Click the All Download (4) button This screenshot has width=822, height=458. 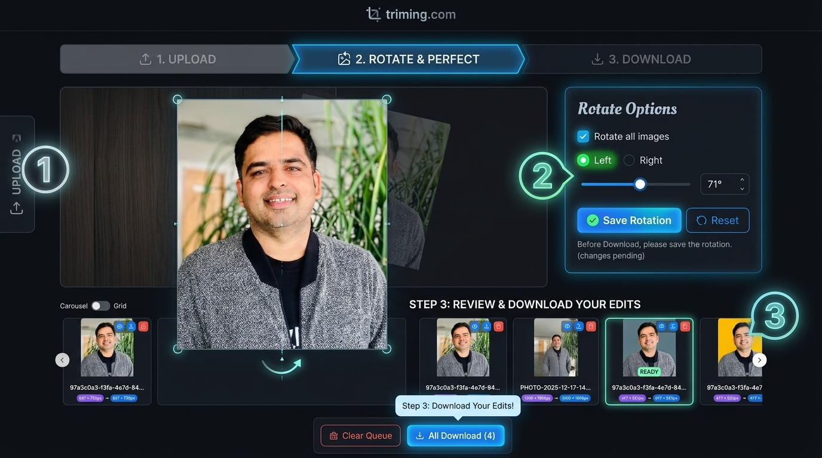tap(455, 436)
